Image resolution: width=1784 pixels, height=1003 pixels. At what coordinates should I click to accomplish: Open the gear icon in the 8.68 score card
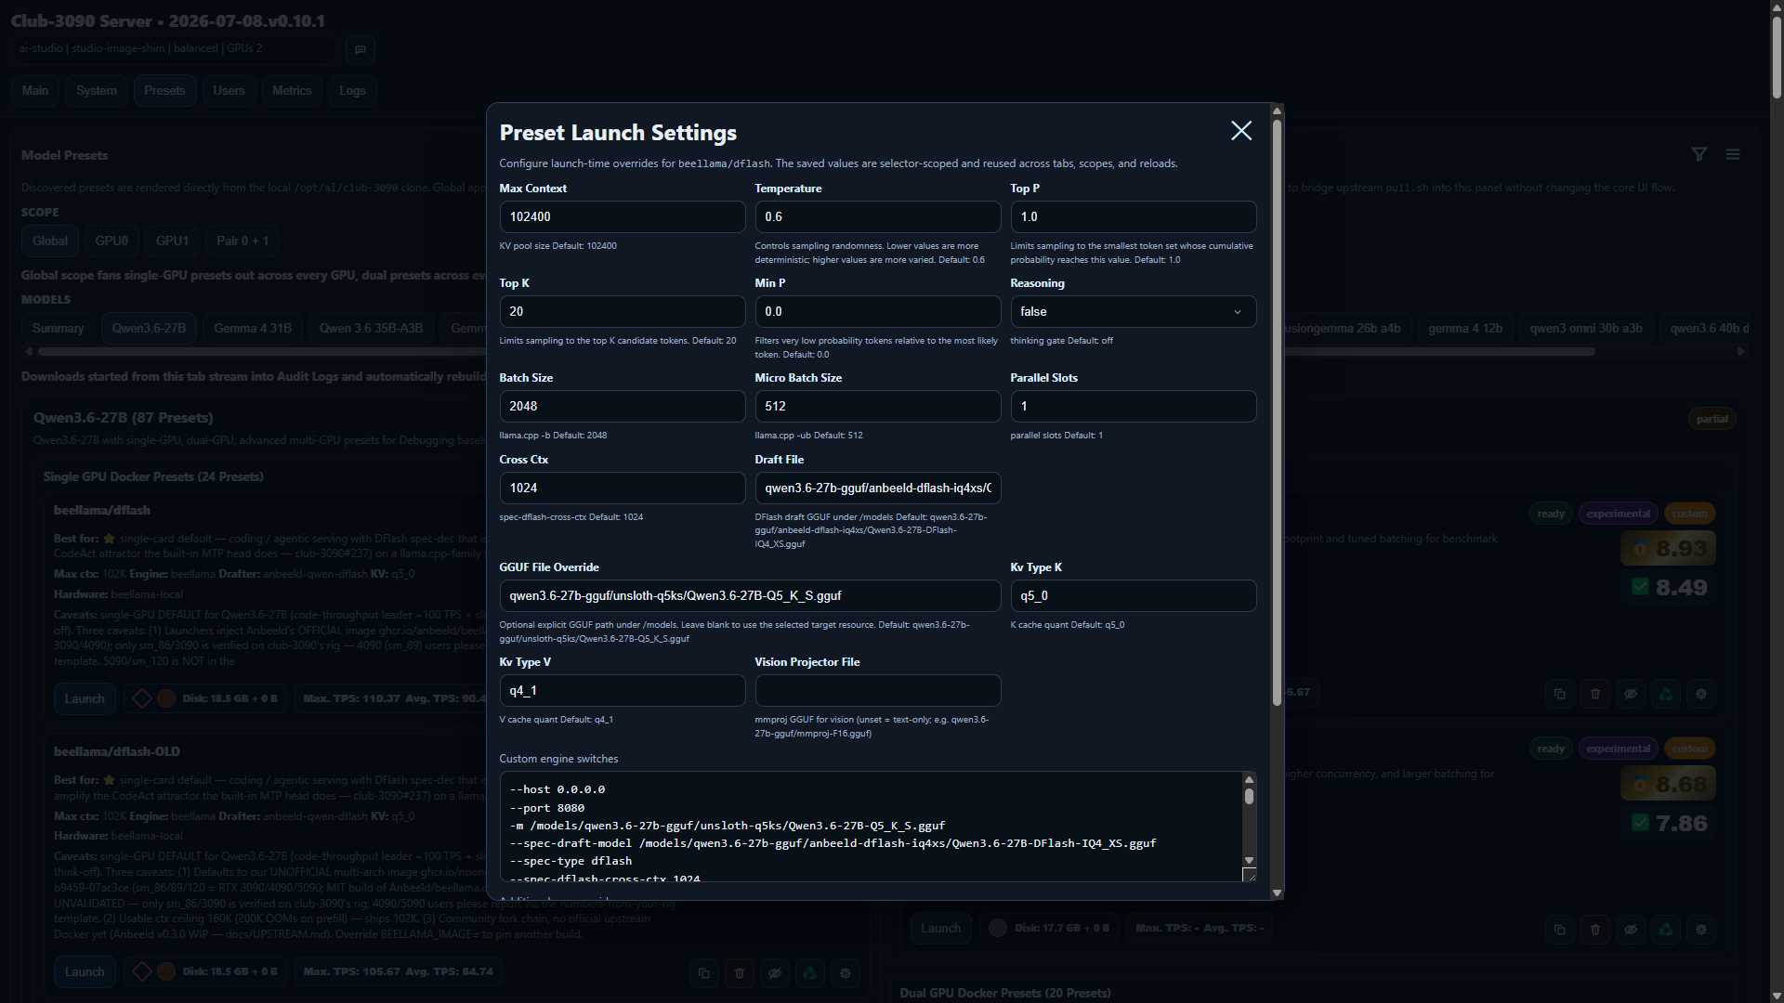tap(1701, 929)
